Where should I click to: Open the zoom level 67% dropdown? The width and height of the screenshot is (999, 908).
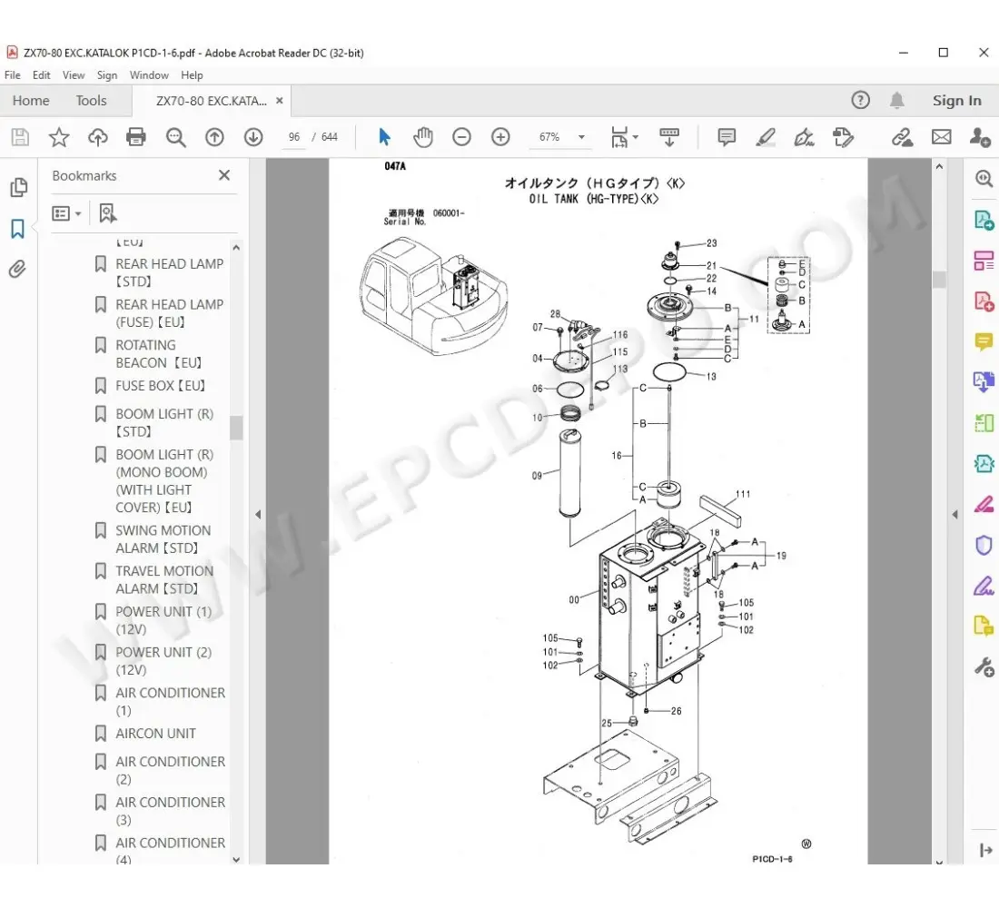(x=559, y=137)
